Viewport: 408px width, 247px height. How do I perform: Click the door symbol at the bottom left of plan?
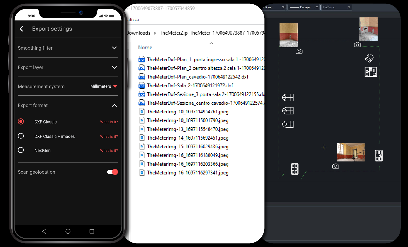coord(295,169)
